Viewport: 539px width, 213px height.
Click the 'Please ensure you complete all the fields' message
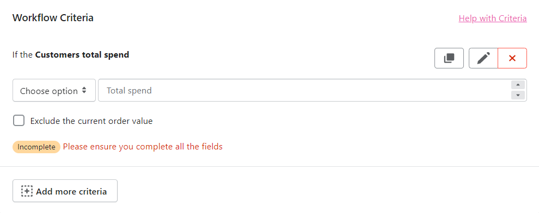143,147
